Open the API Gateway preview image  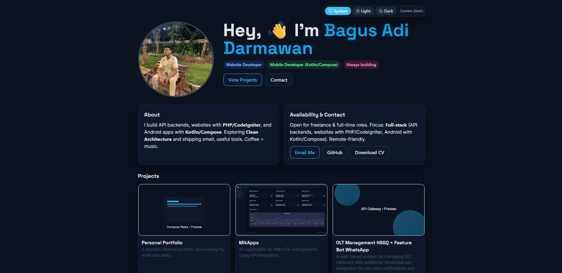pos(378,210)
